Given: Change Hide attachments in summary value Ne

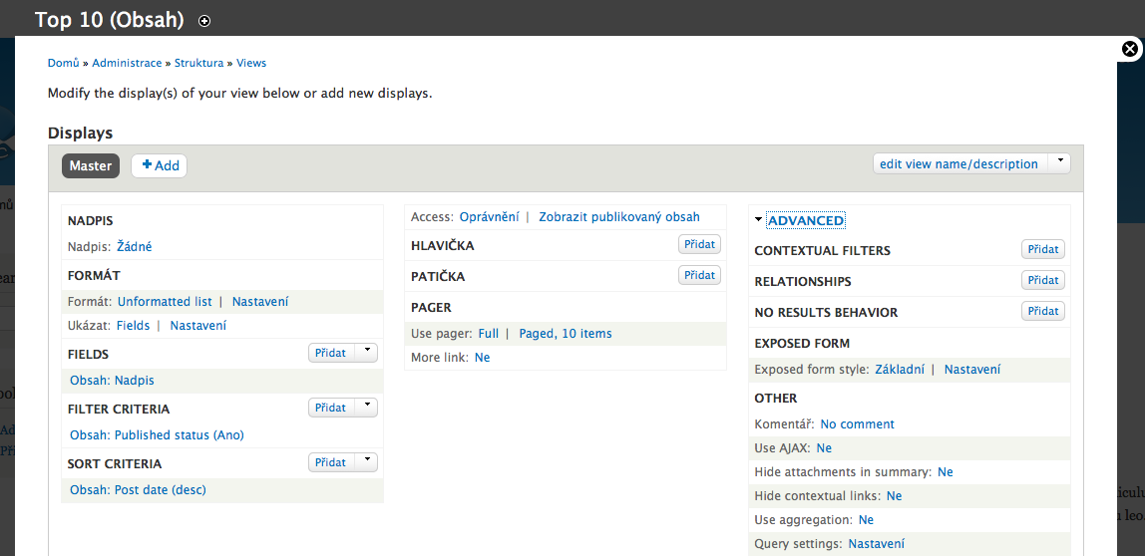Looking at the screenshot, I should click(x=945, y=472).
